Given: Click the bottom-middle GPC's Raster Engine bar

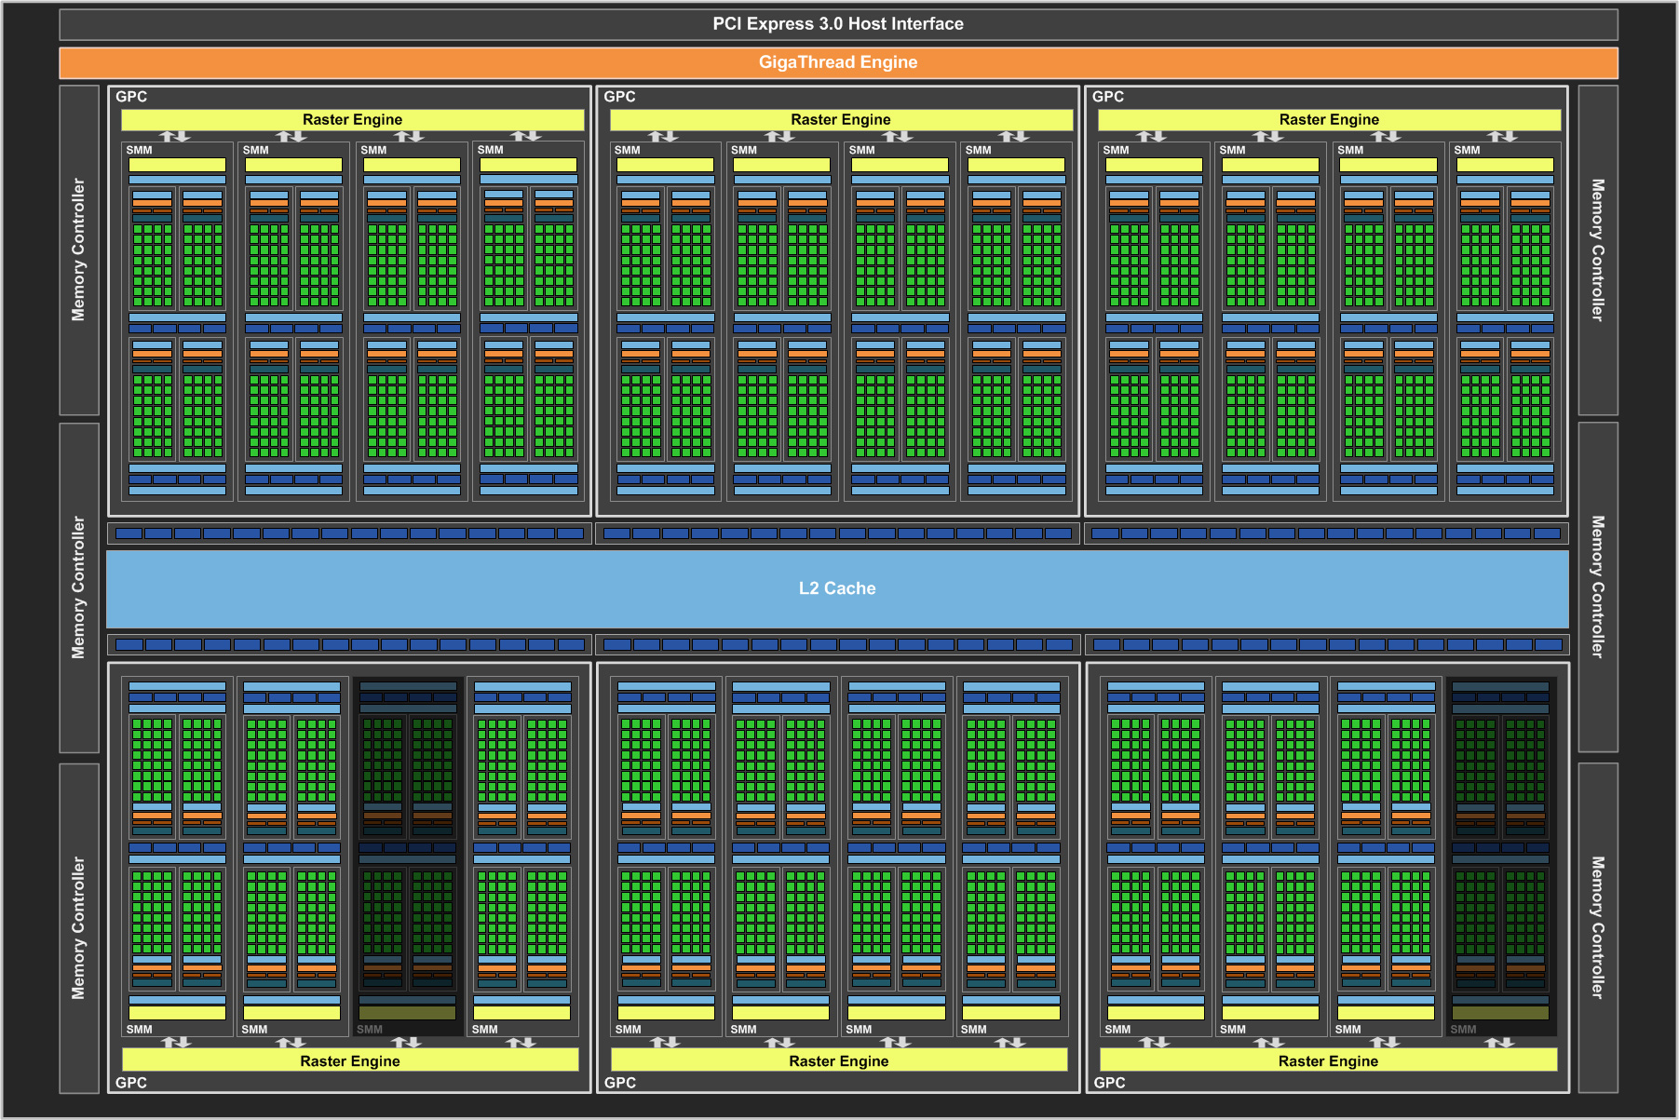Looking at the screenshot, I should 839,1060.
